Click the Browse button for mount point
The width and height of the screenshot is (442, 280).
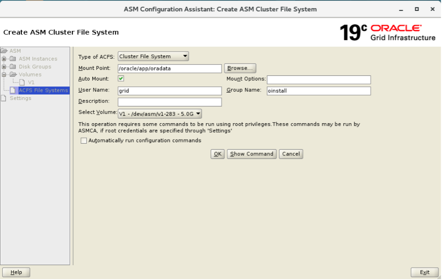coord(240,68)
